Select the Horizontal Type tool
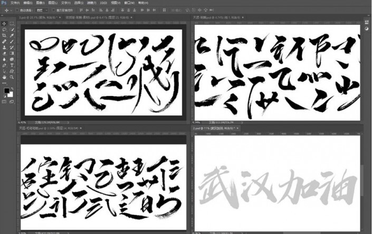The width and height of the screenshot is (372, 234). tap(12, 65)
